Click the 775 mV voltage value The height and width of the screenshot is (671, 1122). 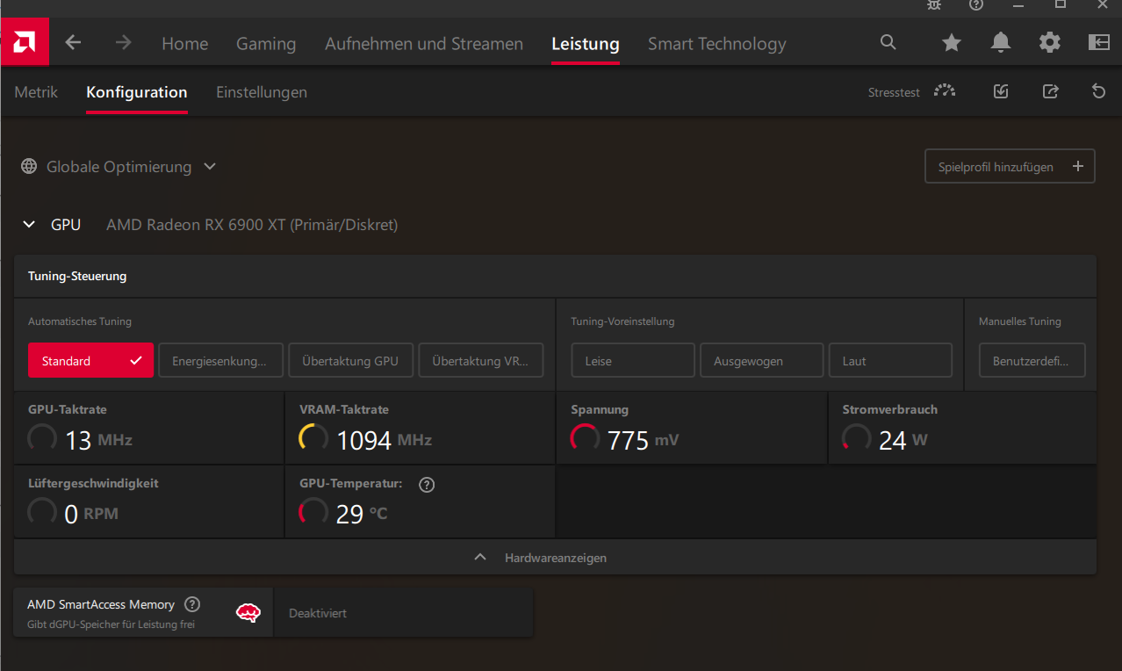tap(644, 439)
